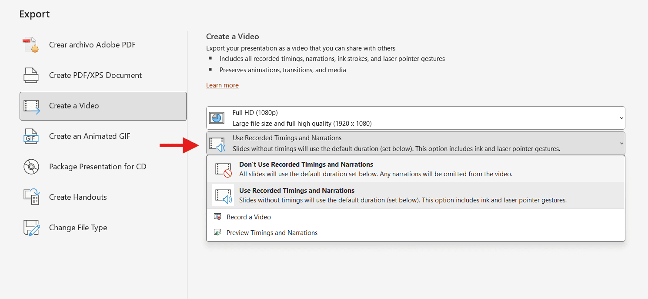The image size is (648, 299).
Task: Click the Package Presentation CD icon
Action: [x=31, y=167]
